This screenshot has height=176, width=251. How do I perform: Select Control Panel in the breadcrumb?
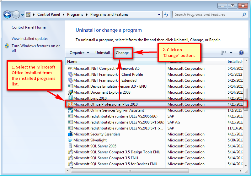[x=49, y=14]
